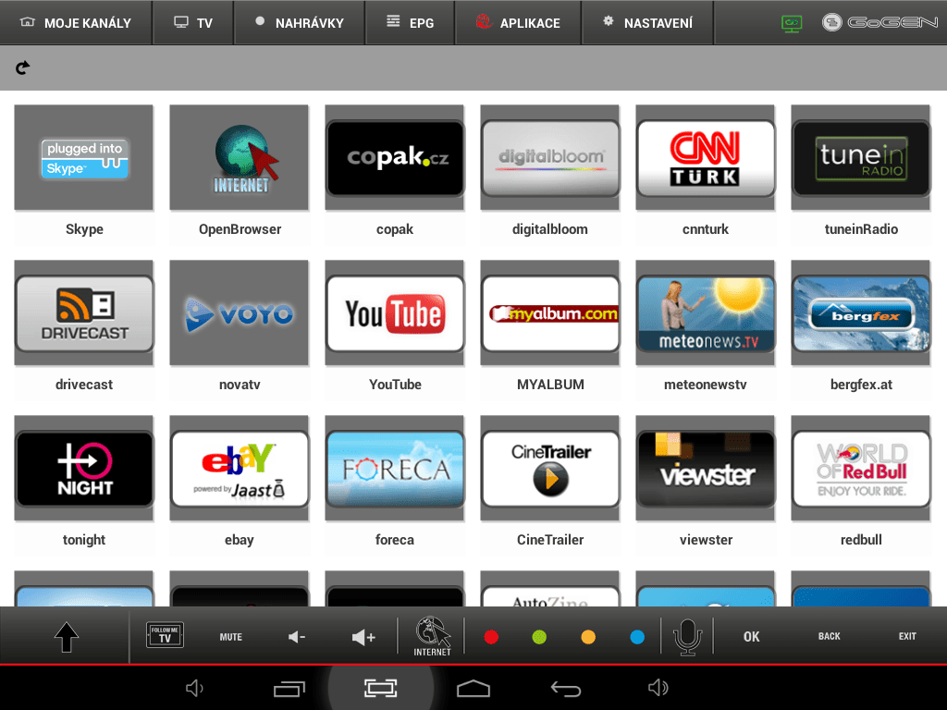
Task: Click the volume up remote icon
Action: 363,637
